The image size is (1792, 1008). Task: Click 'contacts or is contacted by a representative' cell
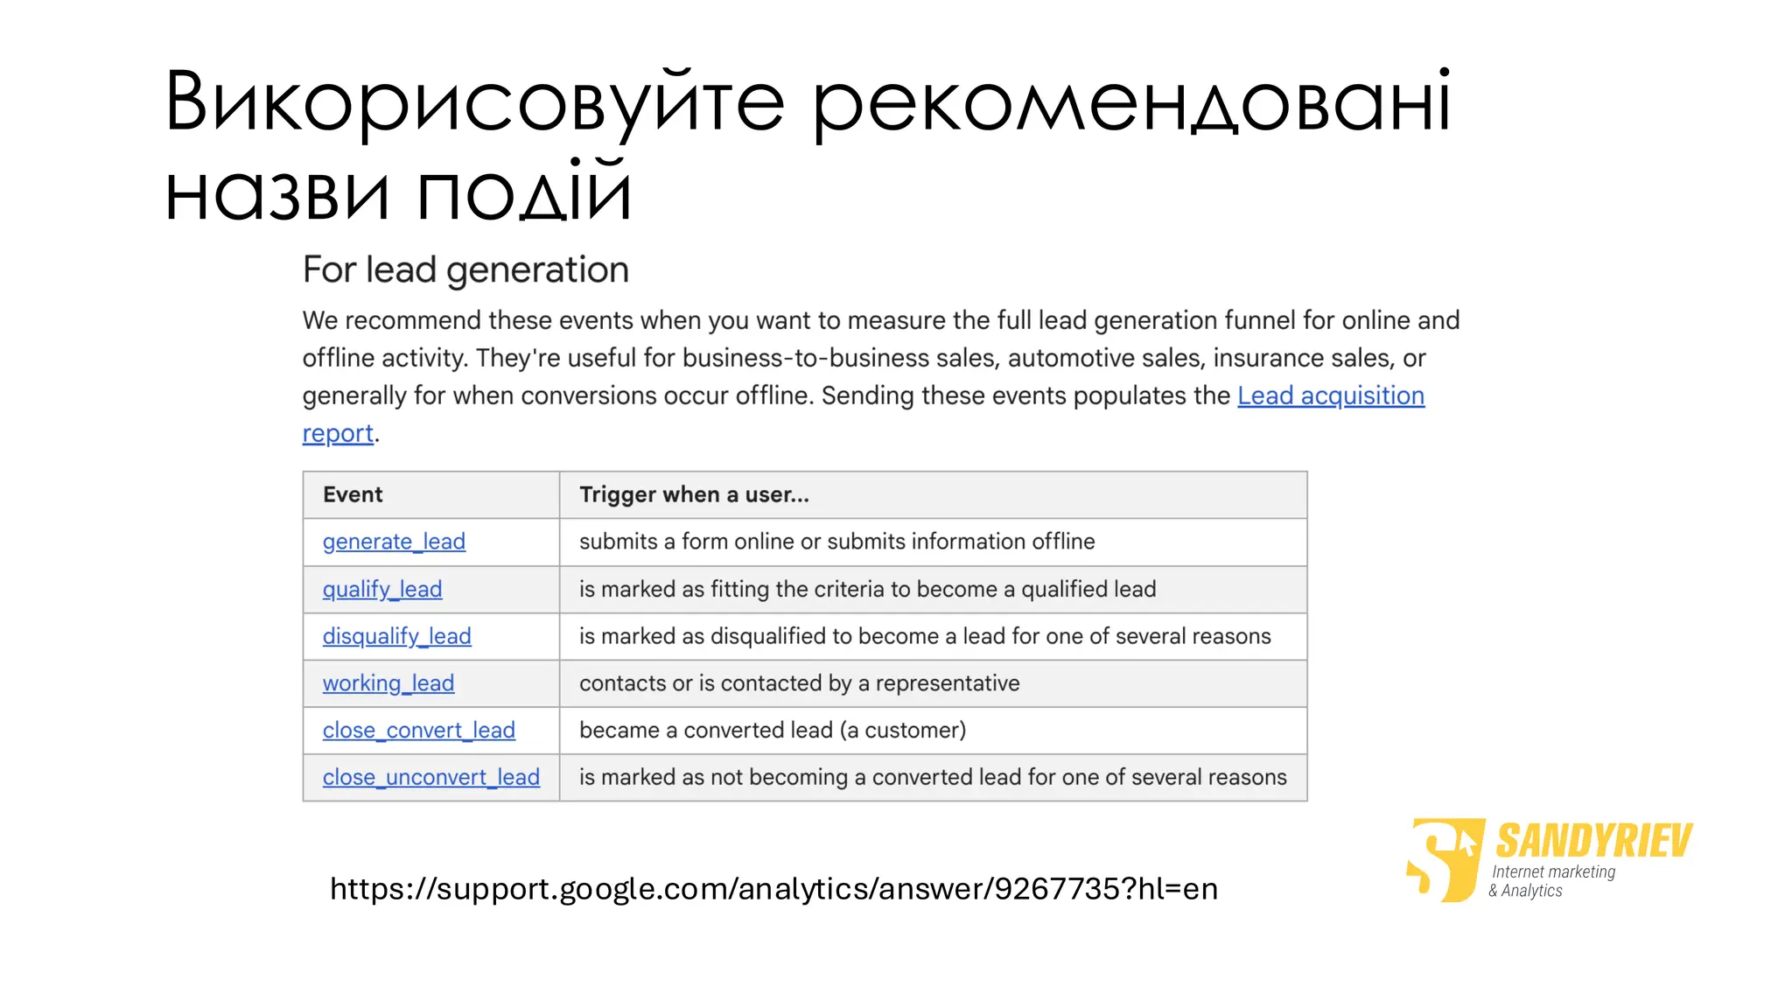coord(934,683)
